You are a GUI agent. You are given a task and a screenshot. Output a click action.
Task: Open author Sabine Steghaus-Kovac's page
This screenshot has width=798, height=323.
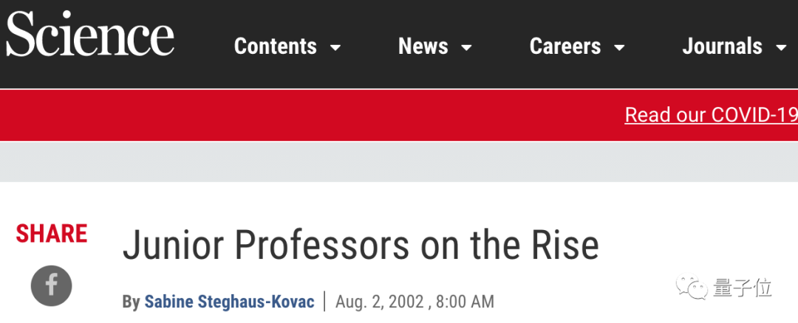coord(229,302)
